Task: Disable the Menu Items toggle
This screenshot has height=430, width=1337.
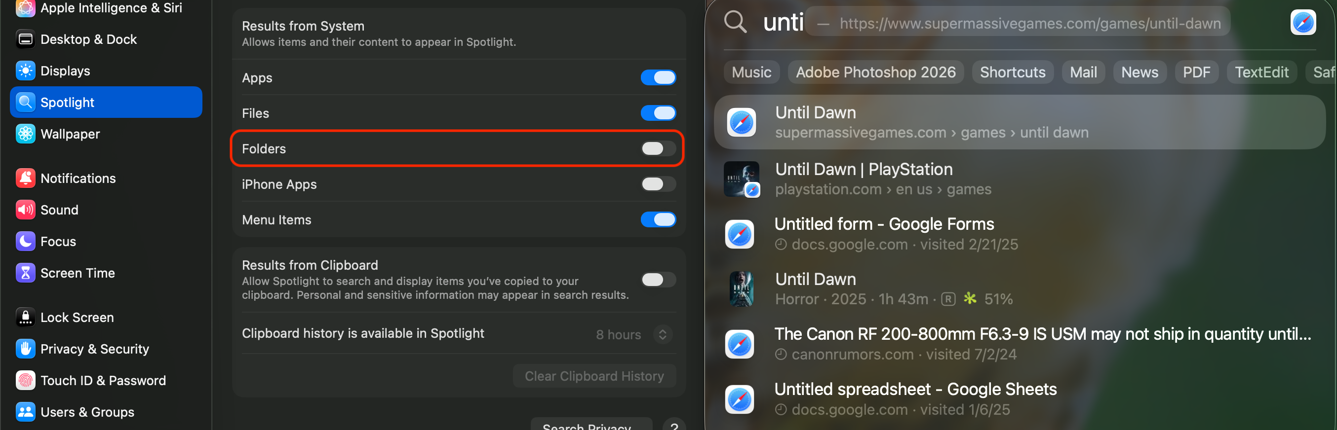Action: [x=658, y=220]
